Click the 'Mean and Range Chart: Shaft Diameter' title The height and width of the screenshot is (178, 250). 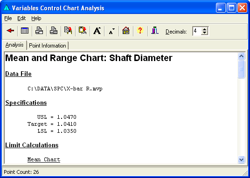89,58
